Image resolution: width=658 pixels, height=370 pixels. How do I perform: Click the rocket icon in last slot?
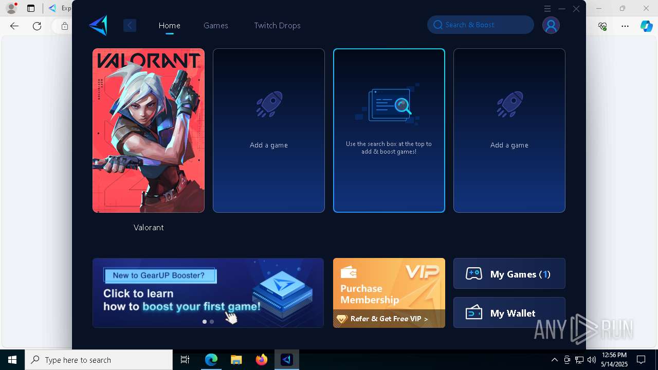point(509,105)
